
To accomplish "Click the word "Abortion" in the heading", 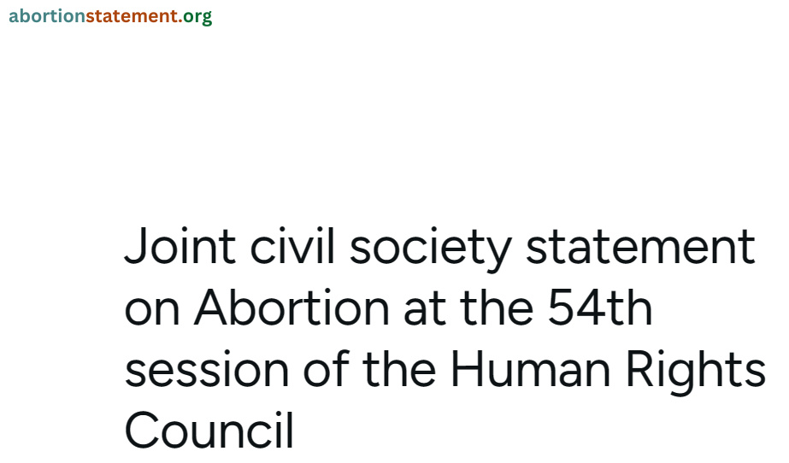I will [291, 308].
